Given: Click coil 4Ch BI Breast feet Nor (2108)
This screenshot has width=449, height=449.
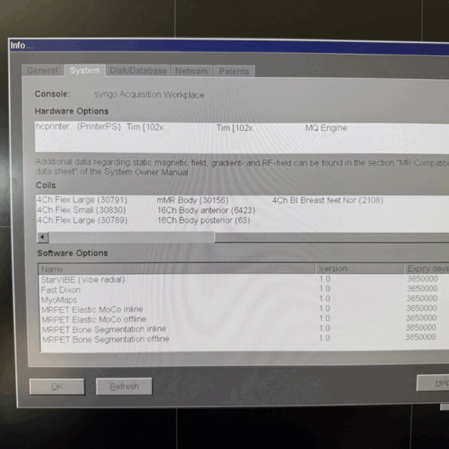Looking at the screenshot, I should tap(328, 200).
